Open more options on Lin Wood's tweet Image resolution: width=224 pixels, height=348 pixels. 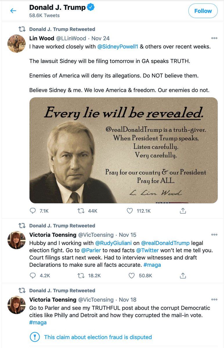(x=214, y=38)
